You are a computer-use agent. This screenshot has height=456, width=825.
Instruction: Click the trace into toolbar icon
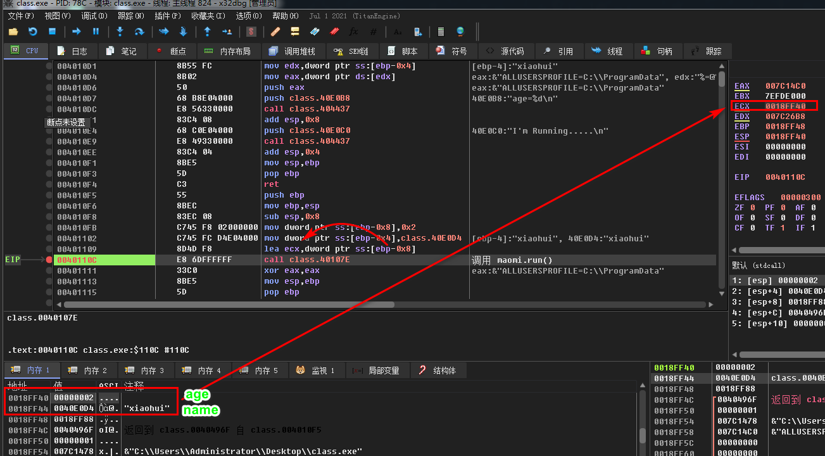tap(164, 31)
